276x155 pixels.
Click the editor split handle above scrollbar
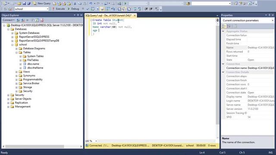click(217, 20)
